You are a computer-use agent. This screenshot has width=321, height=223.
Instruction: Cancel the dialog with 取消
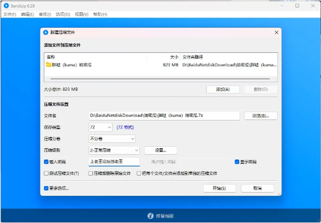click(257, 188)
